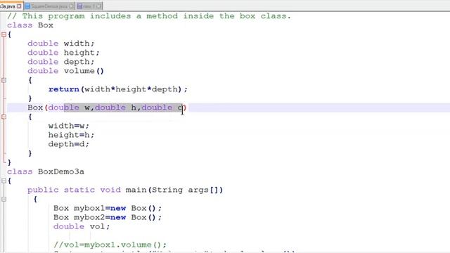
Task: Click the 'Box mybox1=new Box();' line
Action: (x=108, y=208)
